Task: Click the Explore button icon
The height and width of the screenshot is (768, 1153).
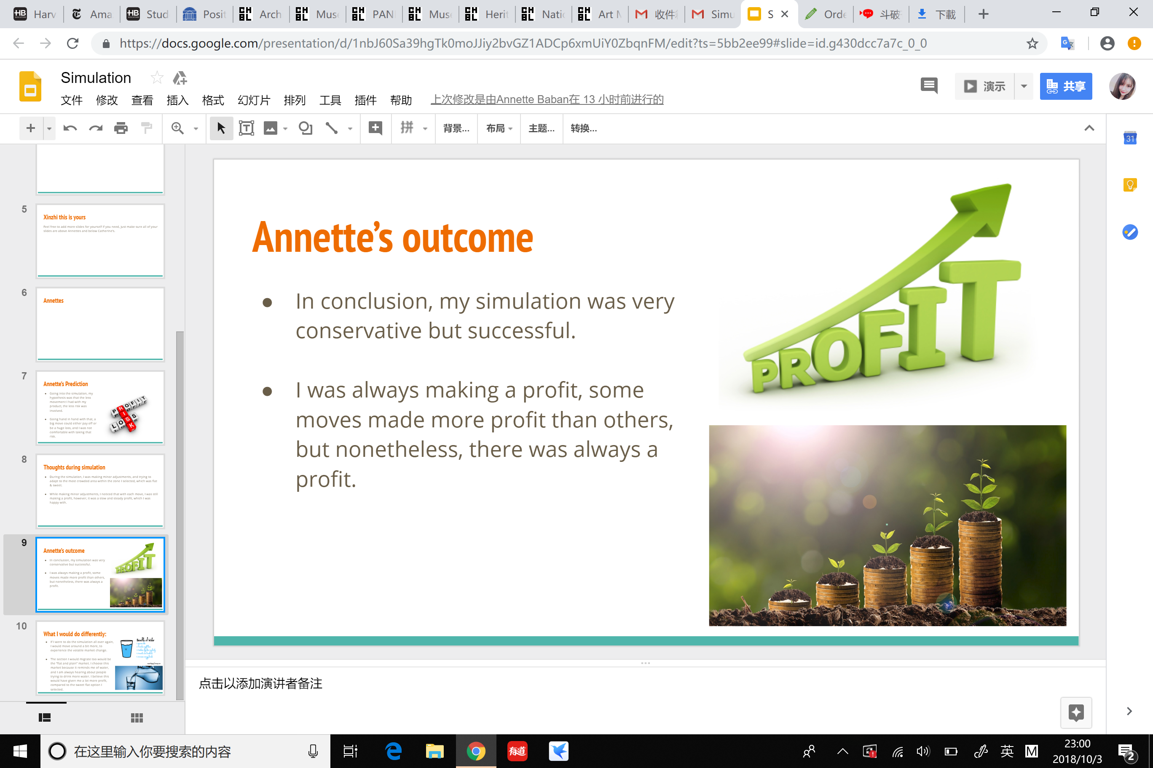Action: pyautogui.click(x=1076, y=712)
